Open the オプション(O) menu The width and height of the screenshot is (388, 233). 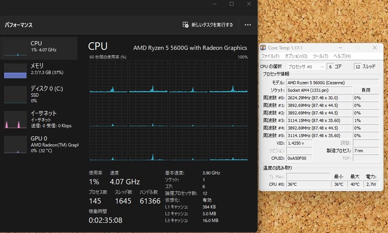(x=296, y=56)
